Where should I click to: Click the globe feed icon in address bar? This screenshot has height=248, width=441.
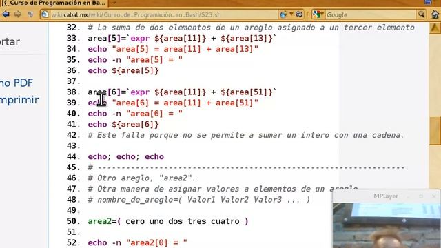pyautogui.click(x=283, y=14)
